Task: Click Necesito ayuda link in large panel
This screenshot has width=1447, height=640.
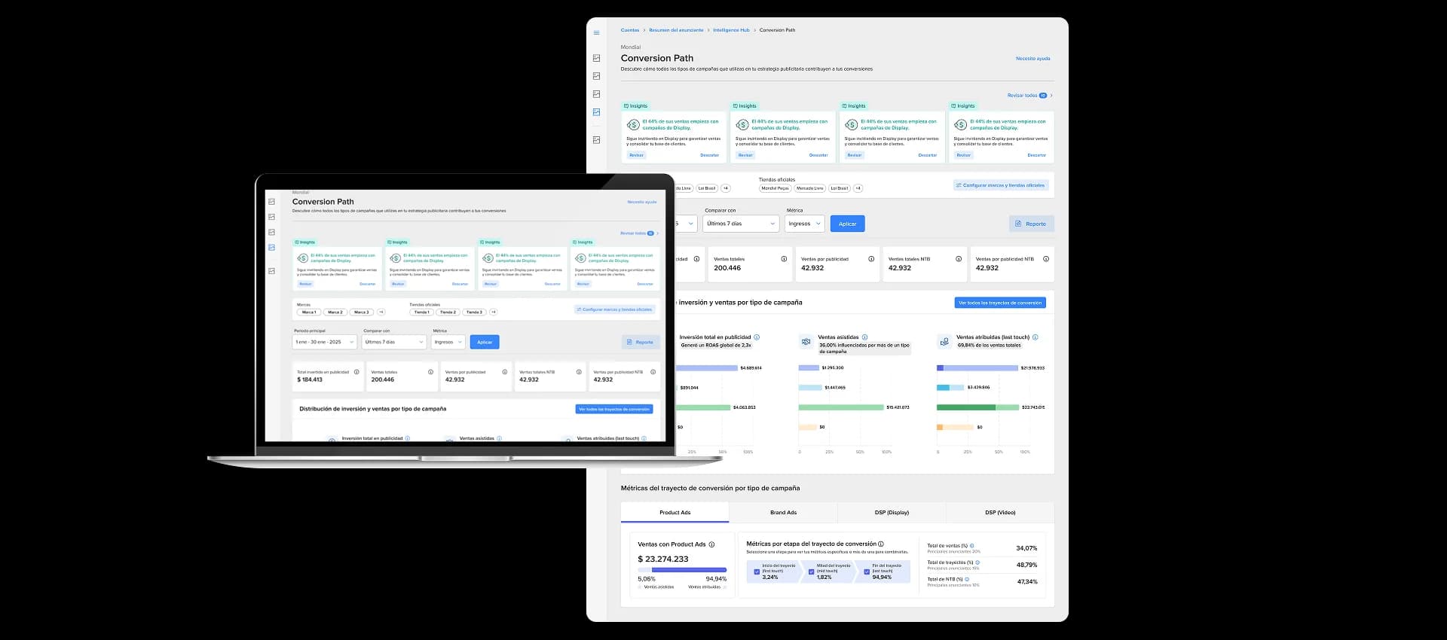Action: (1032, 59)
